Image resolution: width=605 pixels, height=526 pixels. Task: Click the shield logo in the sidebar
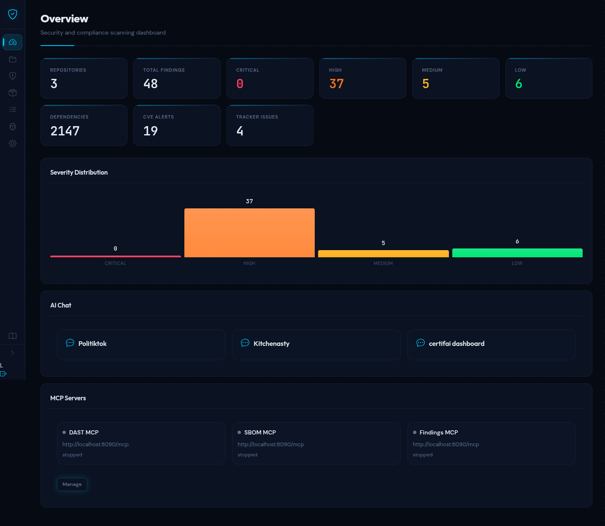pos(13,14)
